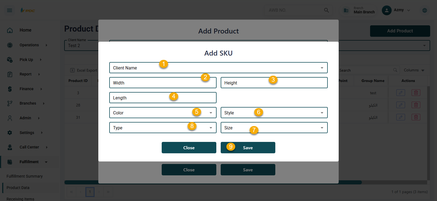The image size is (437, 201).
Task: Expand the Finance submenu arrow
Action: [x=41, y=89]
